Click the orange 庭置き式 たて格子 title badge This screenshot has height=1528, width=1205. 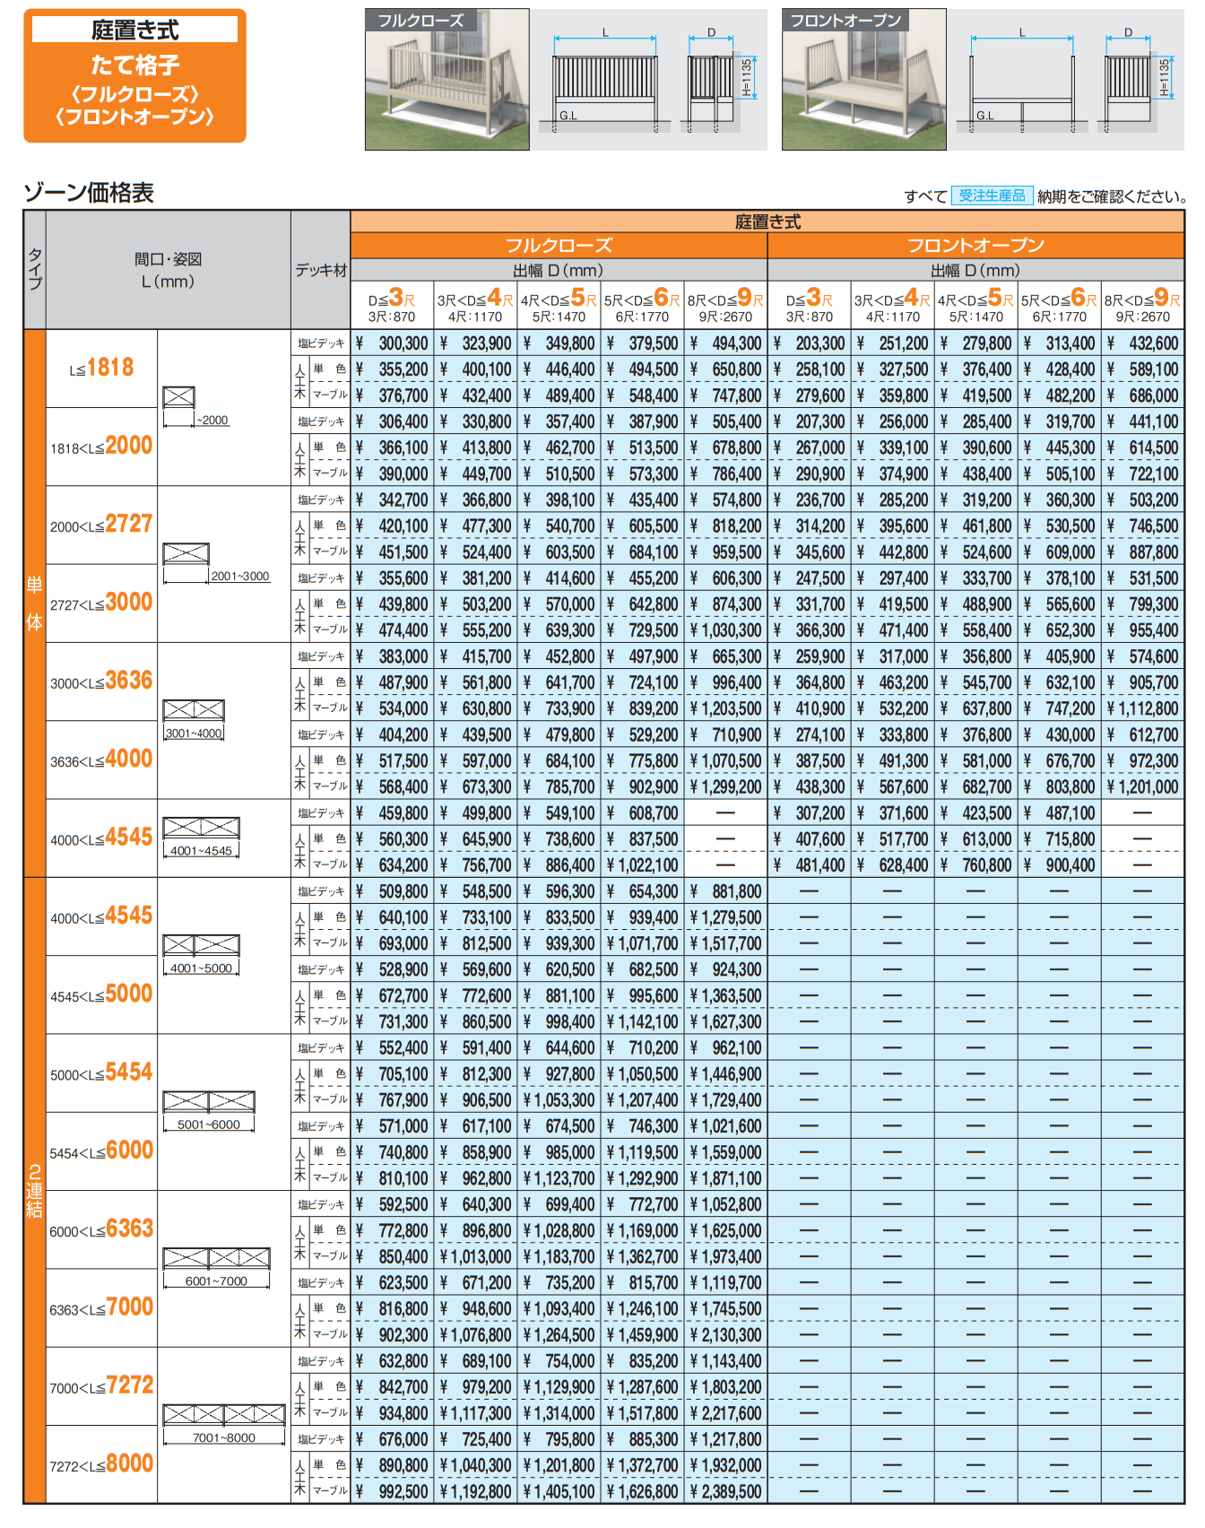click(x=134, y=76)
